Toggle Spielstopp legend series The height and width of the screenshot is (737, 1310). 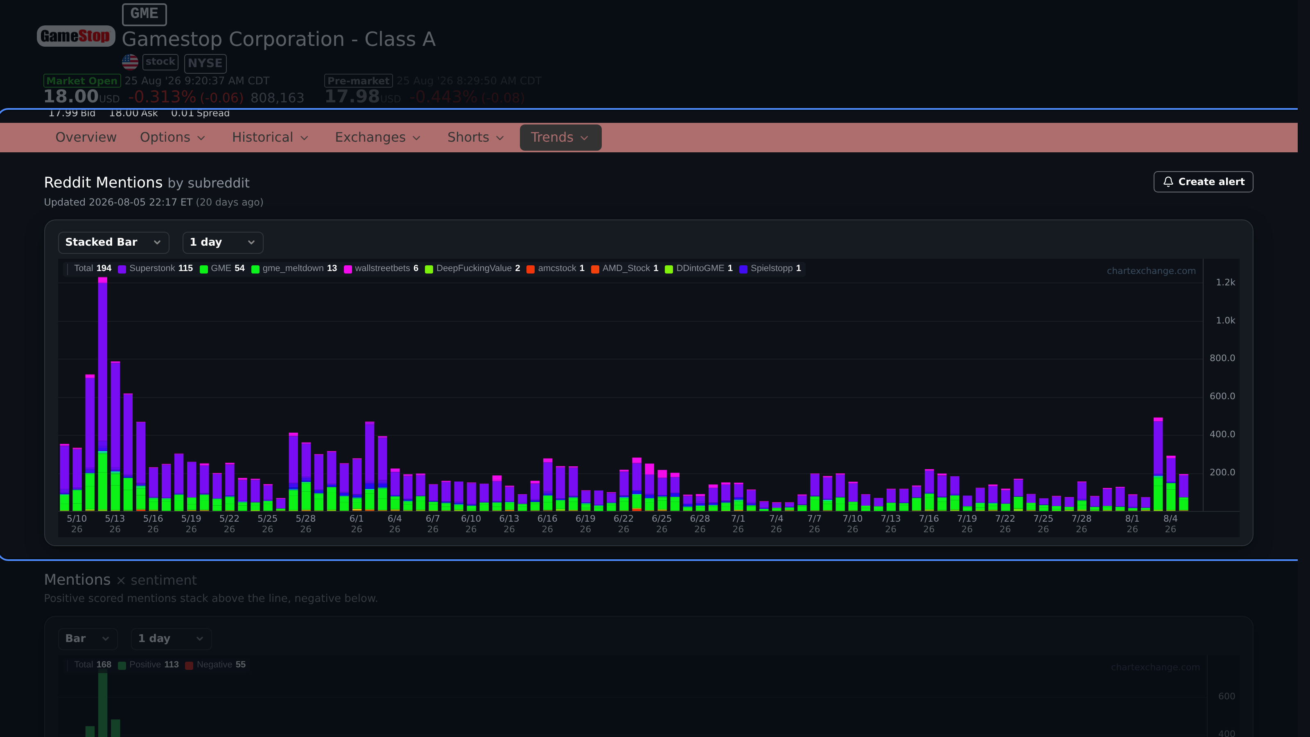click(770, 268)
